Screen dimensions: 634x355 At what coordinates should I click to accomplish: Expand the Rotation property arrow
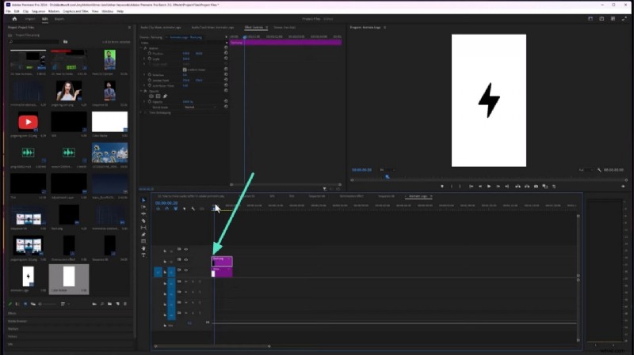pyautogui.click(x=144, y=75)
